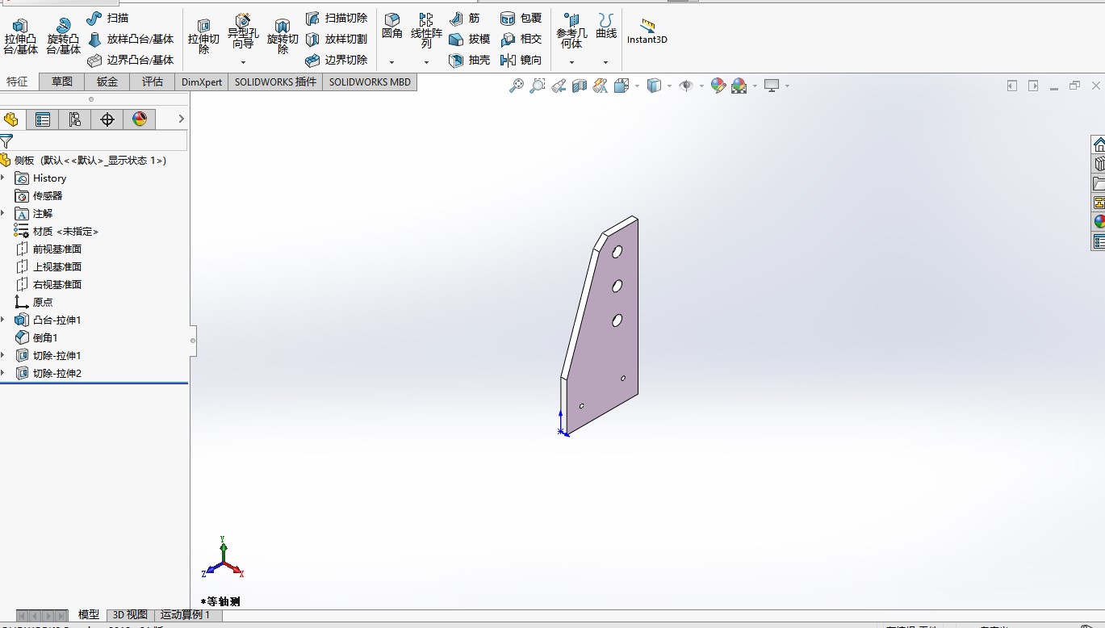Open the DimXpertManager crosshair tab
This screenshot has width=1105, height=628.
pos(107,119)
